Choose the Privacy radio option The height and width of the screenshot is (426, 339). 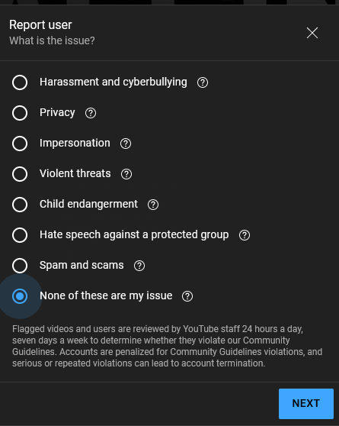point(20,113)
